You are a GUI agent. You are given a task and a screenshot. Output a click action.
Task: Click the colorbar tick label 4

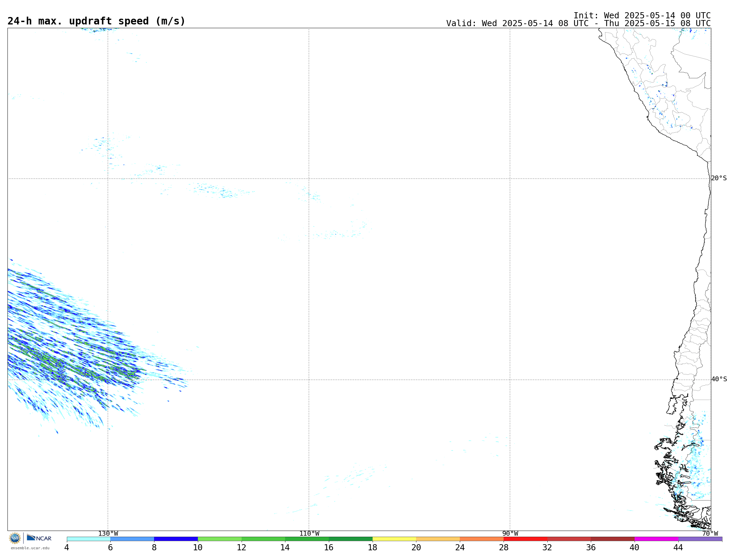coord(67,547)
